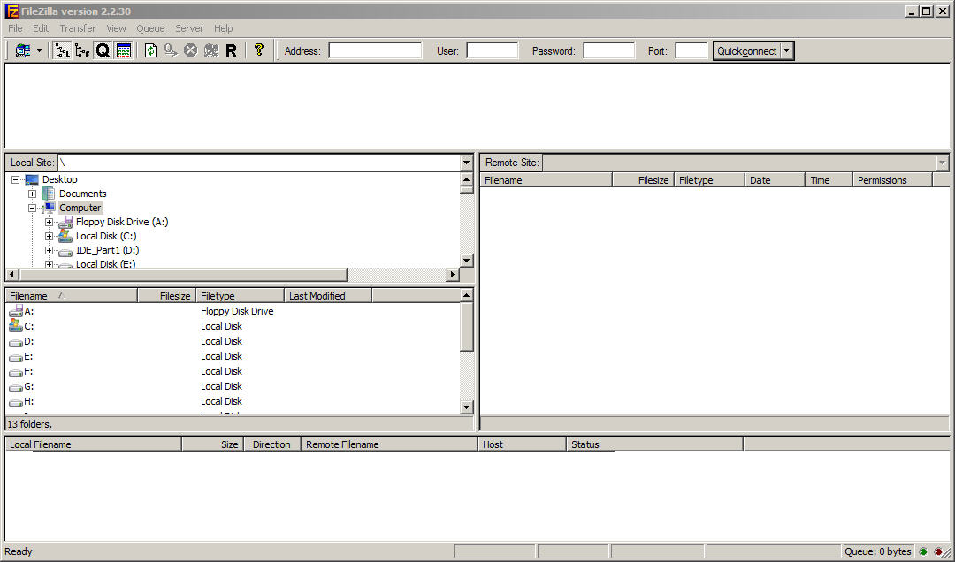Click the Remote Filename queue column header
Image resolution: width=955 pixels, height=562 pixels.
point(390,444)
